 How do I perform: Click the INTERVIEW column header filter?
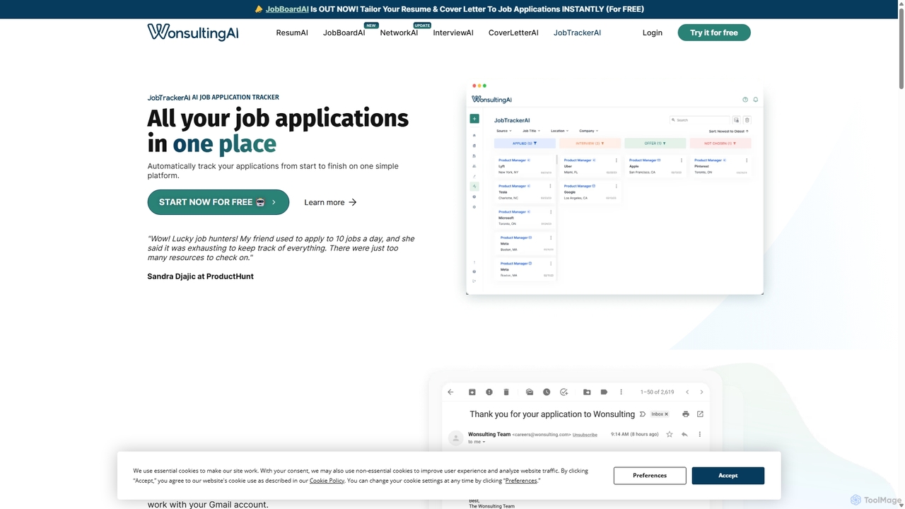590,144
